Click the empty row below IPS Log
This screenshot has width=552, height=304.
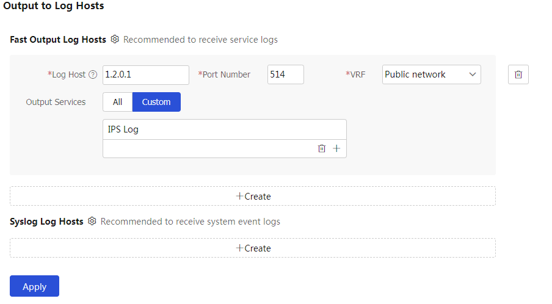tap(209, 148)
